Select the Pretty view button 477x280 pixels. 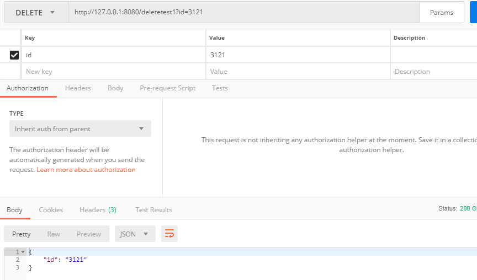[22, 234]
